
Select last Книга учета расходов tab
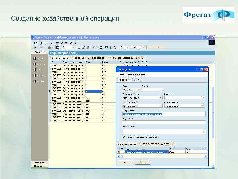click(x=127, y=58)
